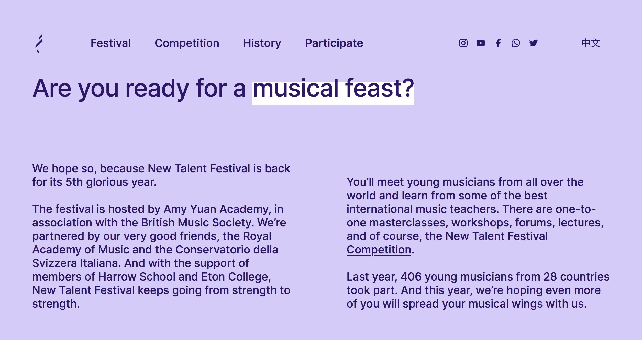Follow the underlined Competition link in paragraph

[x=379, y=250]
